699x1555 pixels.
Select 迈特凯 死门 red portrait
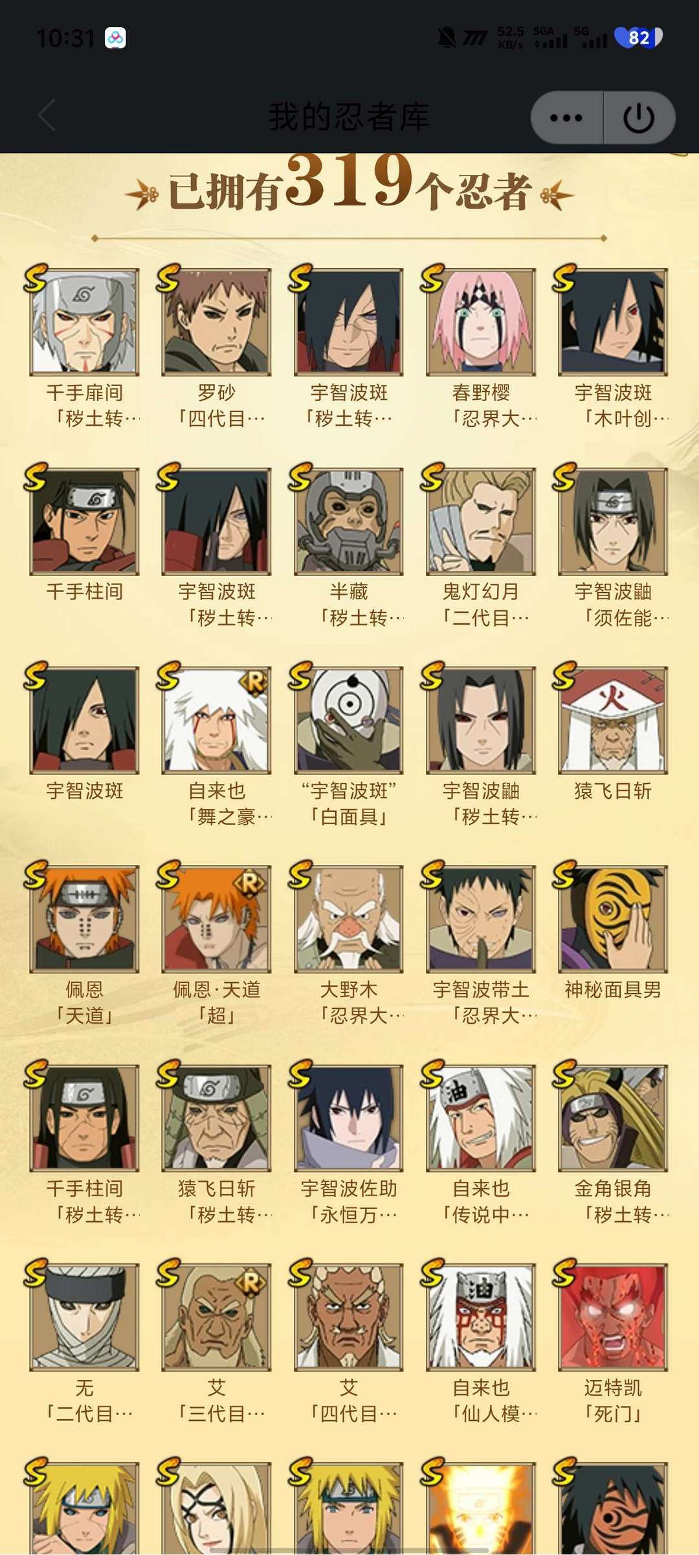pos(613,1317)
